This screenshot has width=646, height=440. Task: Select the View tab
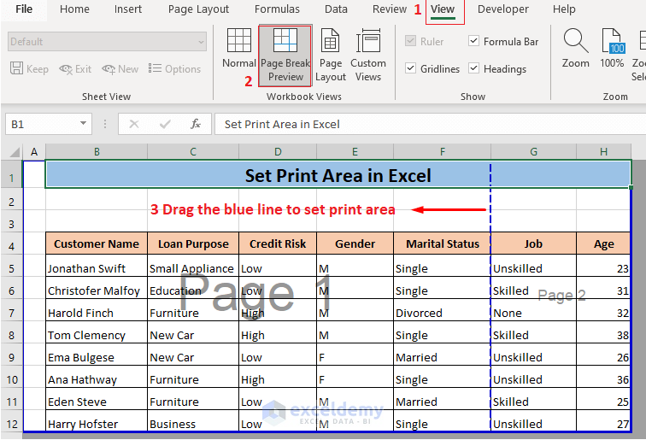coord(443,9)
